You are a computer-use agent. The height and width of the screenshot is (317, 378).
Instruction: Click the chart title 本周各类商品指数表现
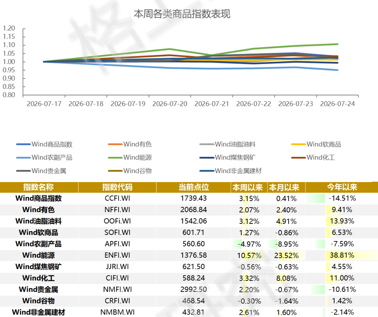tap(182, 14)
